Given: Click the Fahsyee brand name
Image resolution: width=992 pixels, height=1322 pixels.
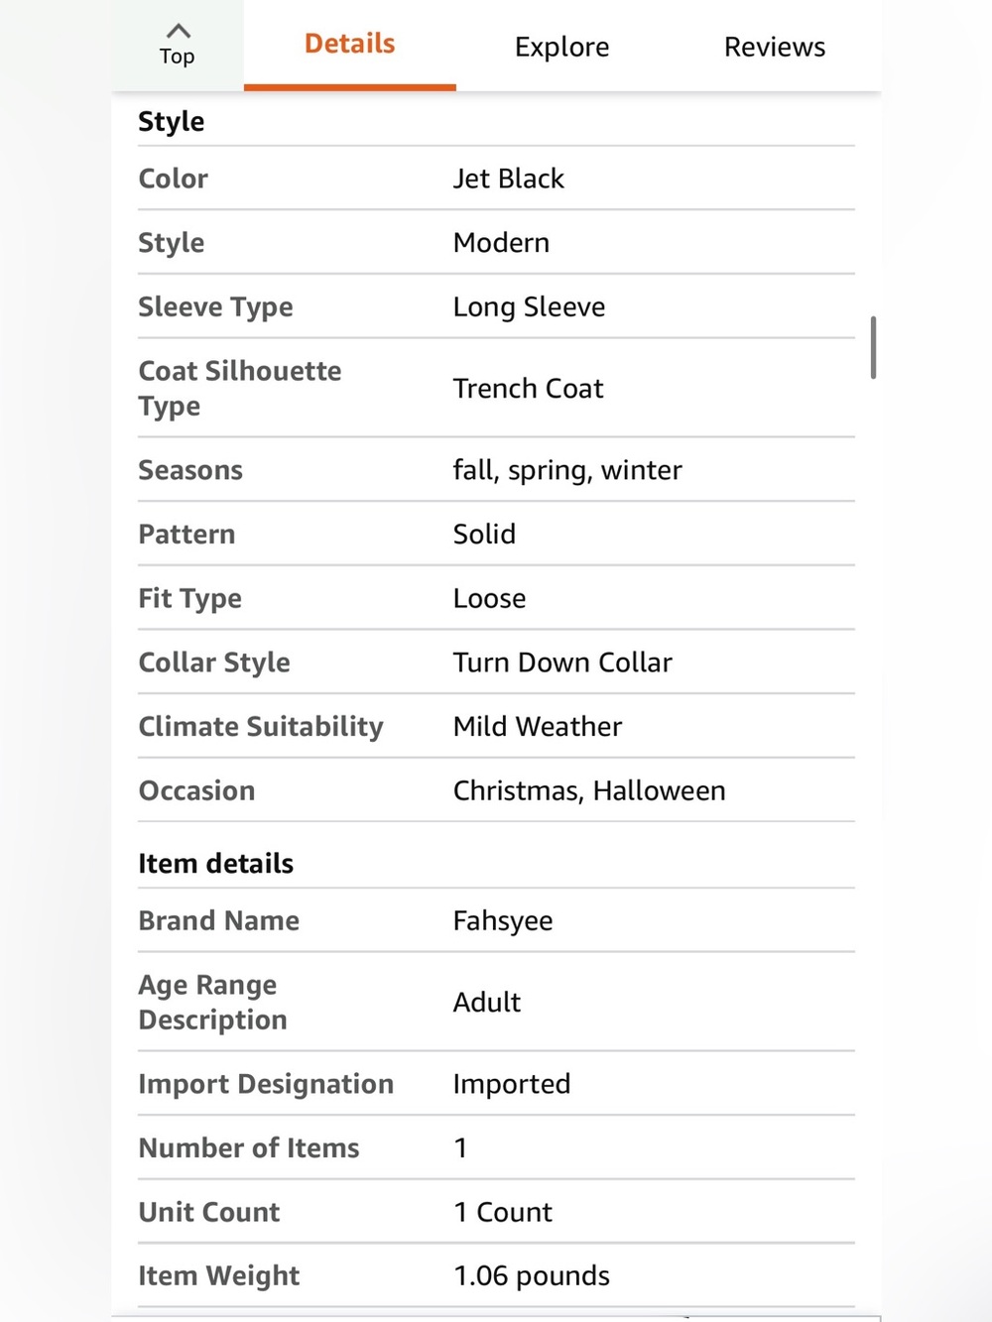Looking at the screenshot, I should 503,921.
